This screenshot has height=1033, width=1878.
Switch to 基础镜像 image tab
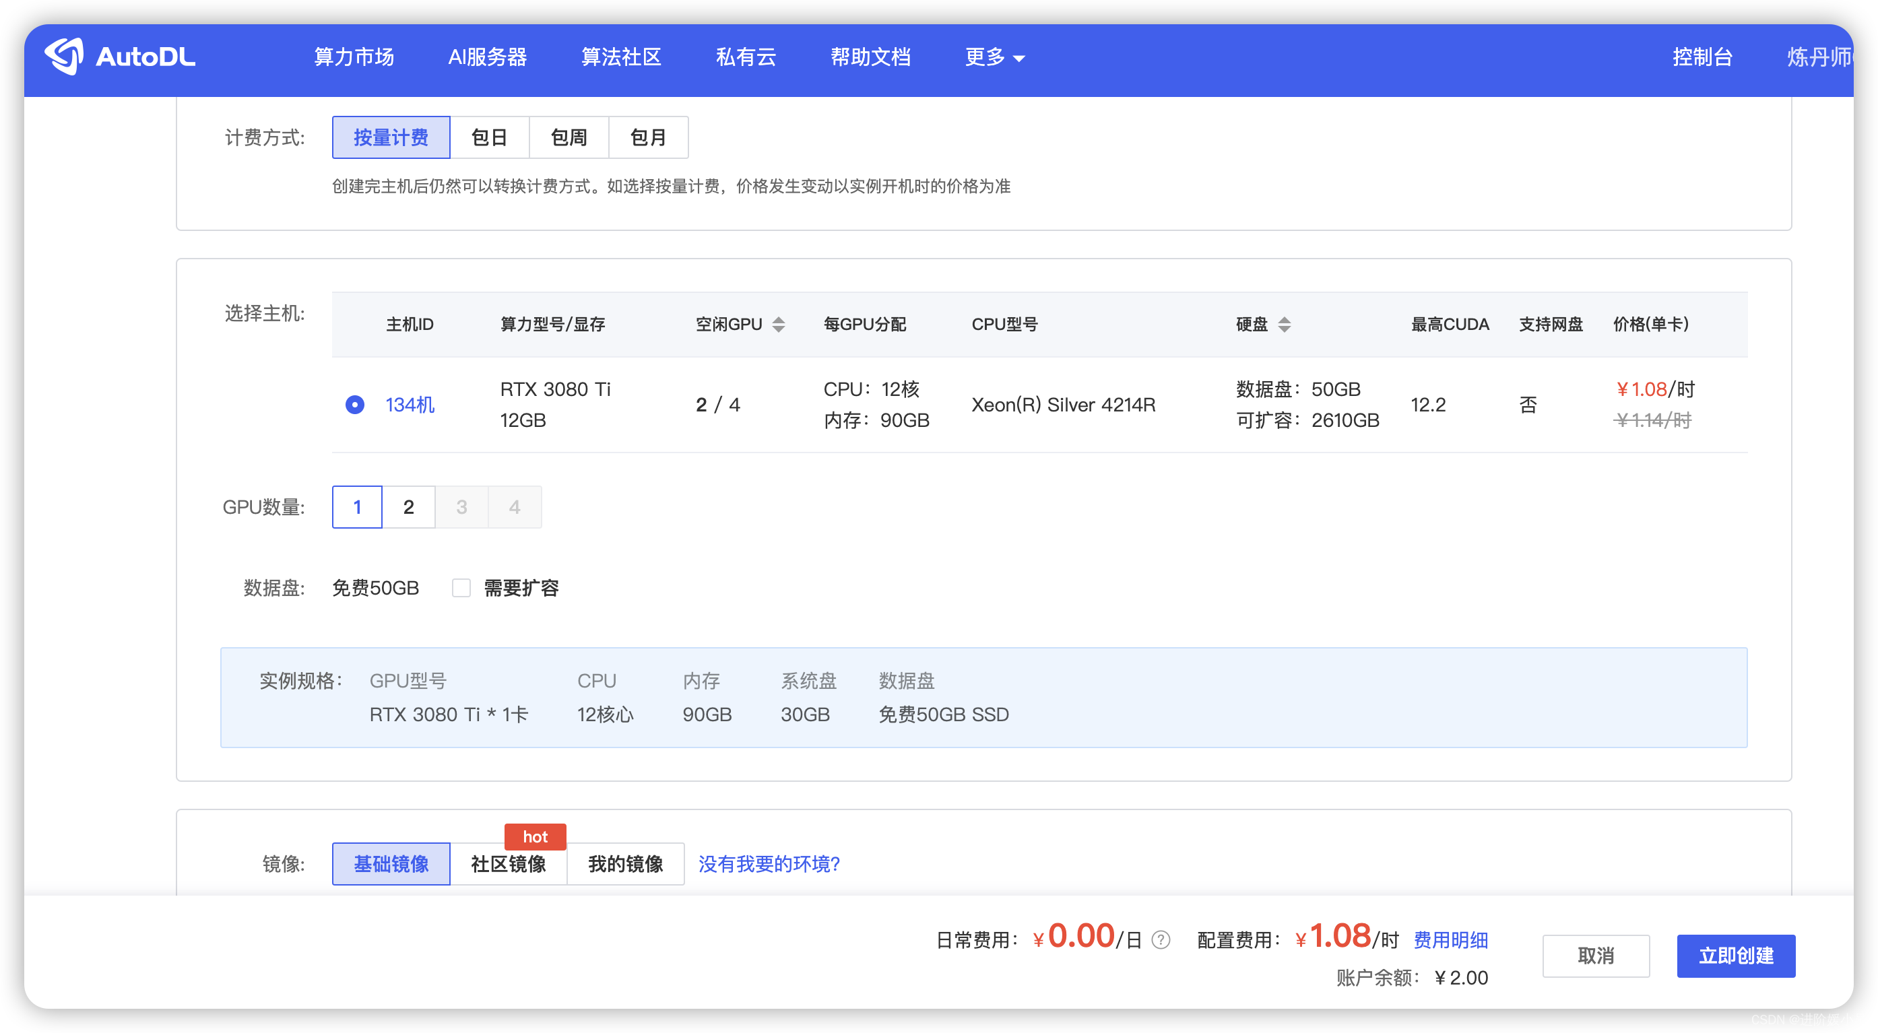pyautogui.click(x=391, y=864)
